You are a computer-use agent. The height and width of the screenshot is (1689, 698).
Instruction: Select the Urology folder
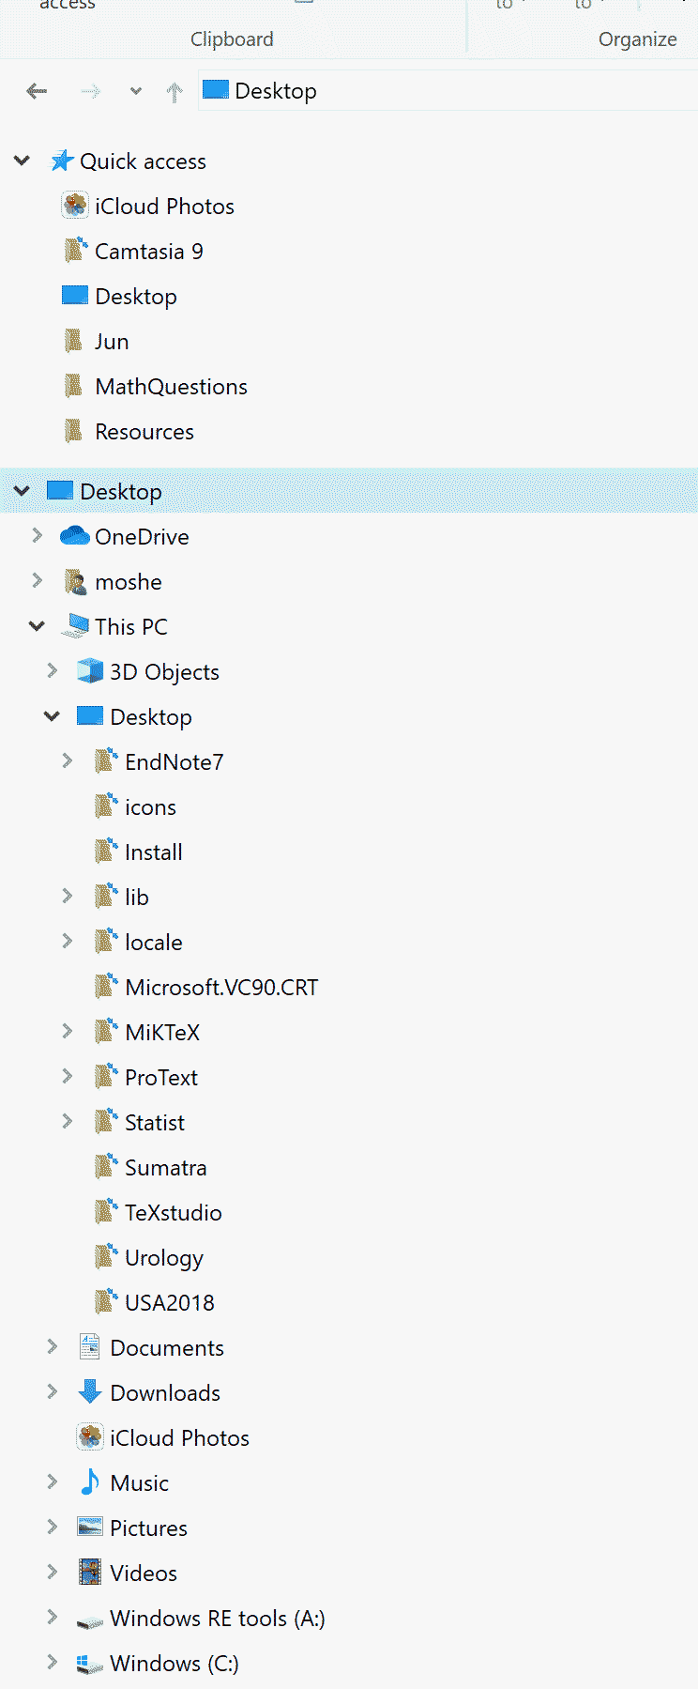[x=164, y=1258]
